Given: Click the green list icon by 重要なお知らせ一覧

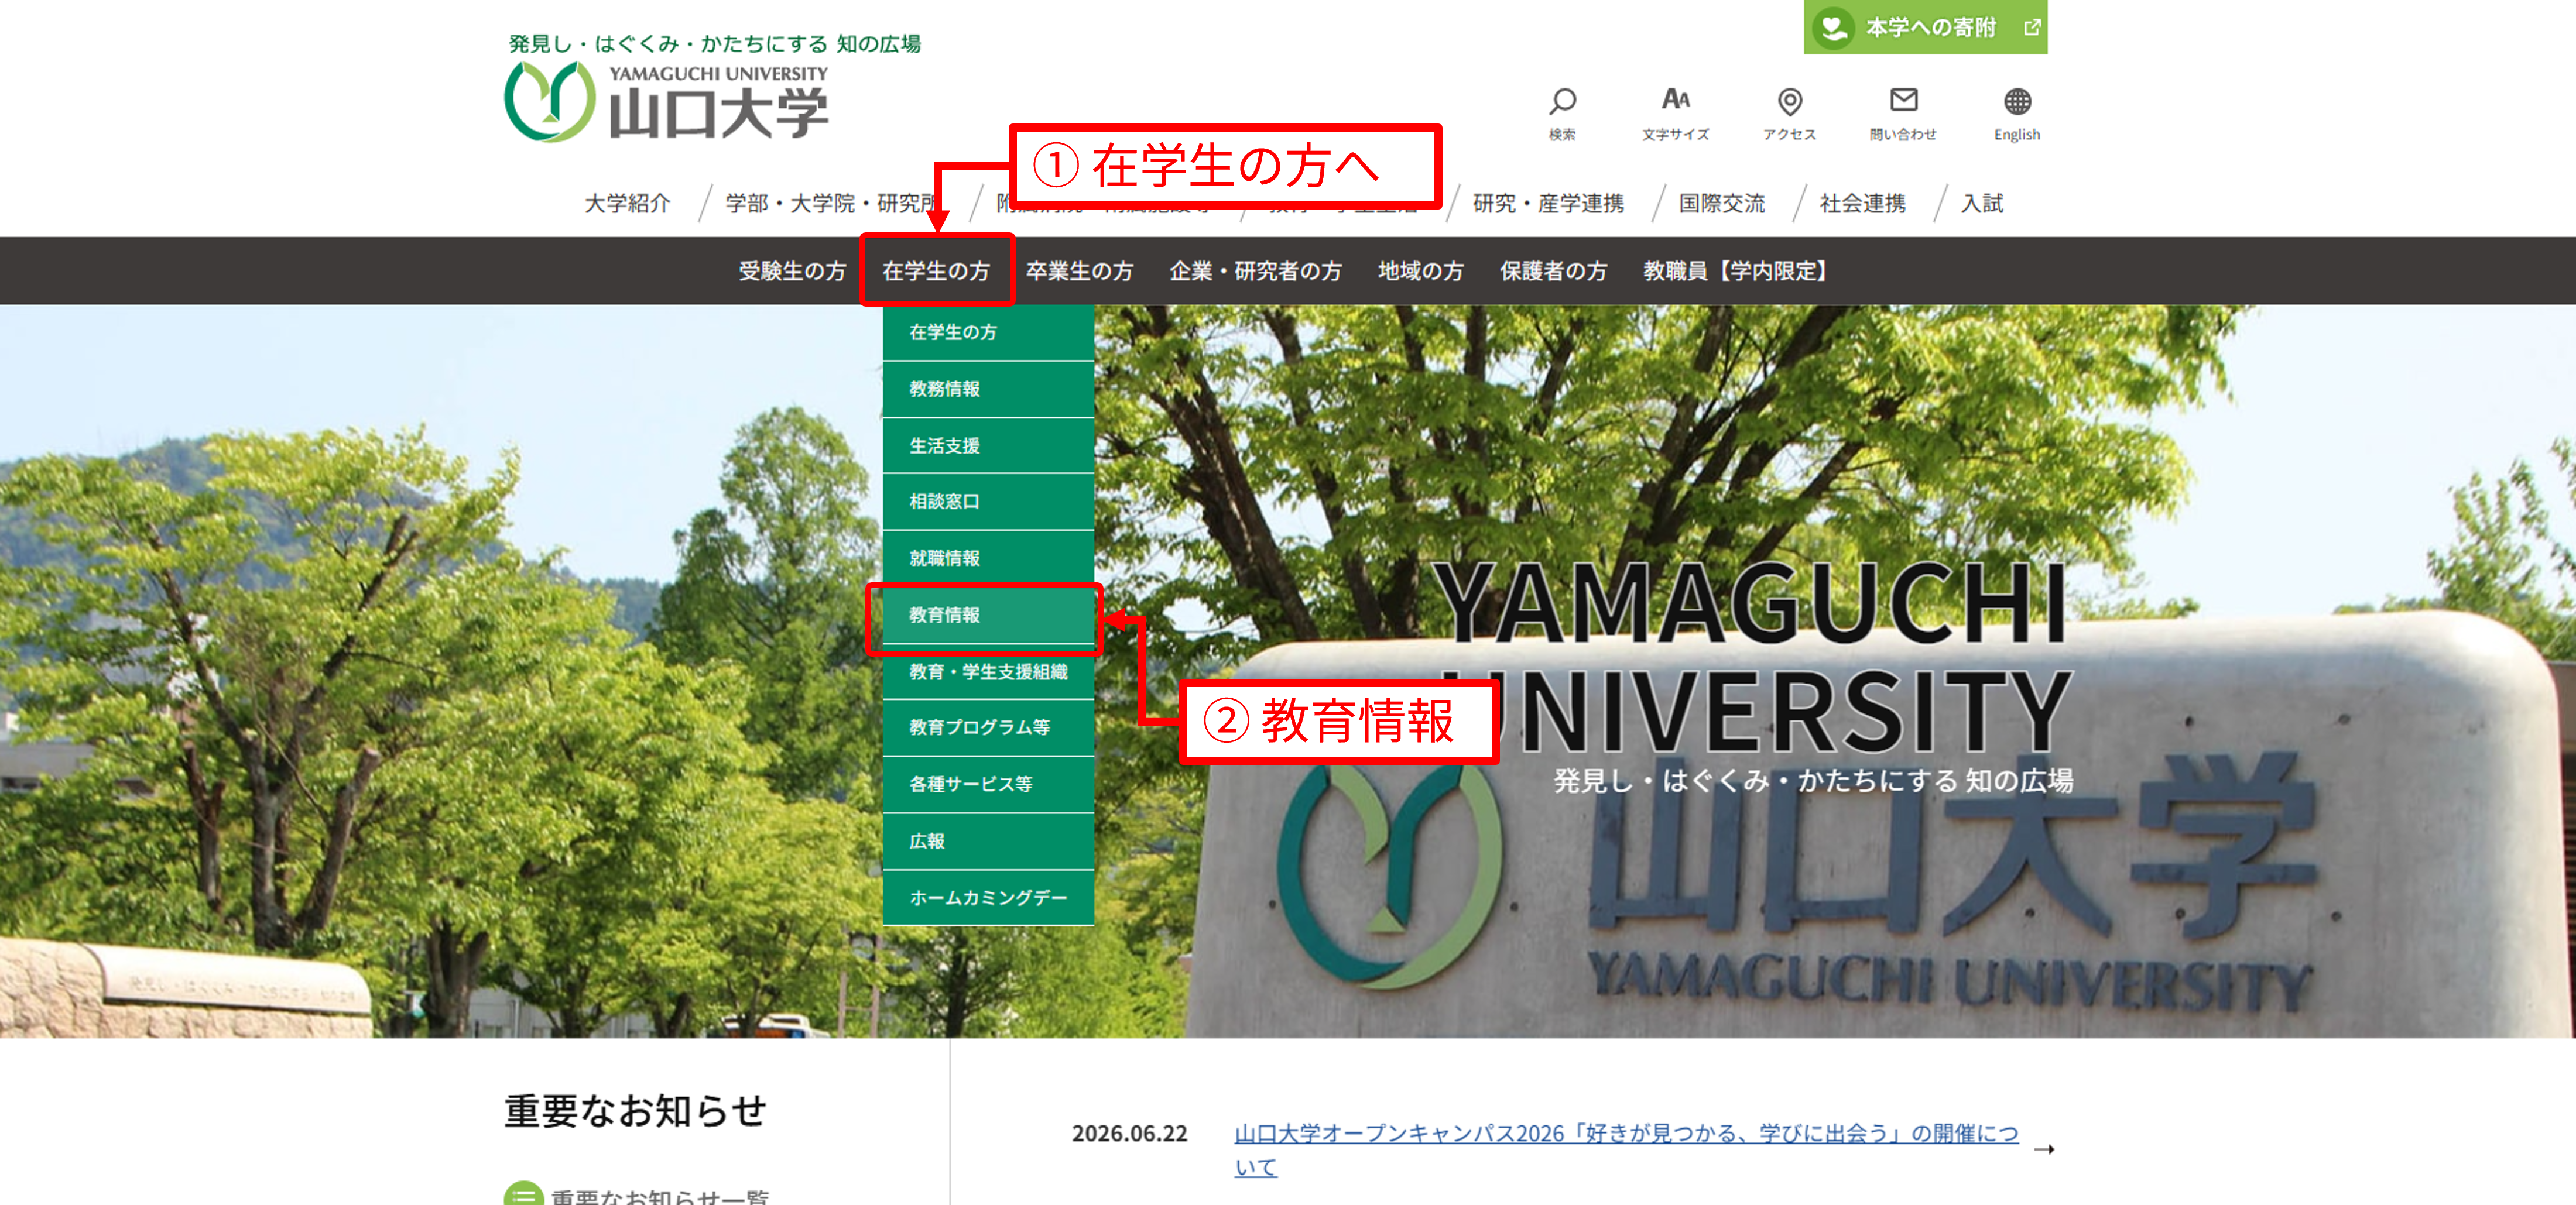Looking at the screenshot, I should coord(523,1194).
